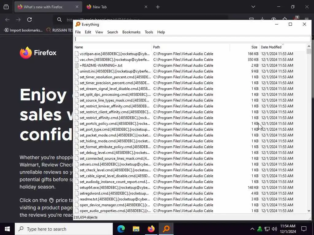Screen dimensions: 314x235
Task: Open the Edit menu in Everything
Action: 88,32
